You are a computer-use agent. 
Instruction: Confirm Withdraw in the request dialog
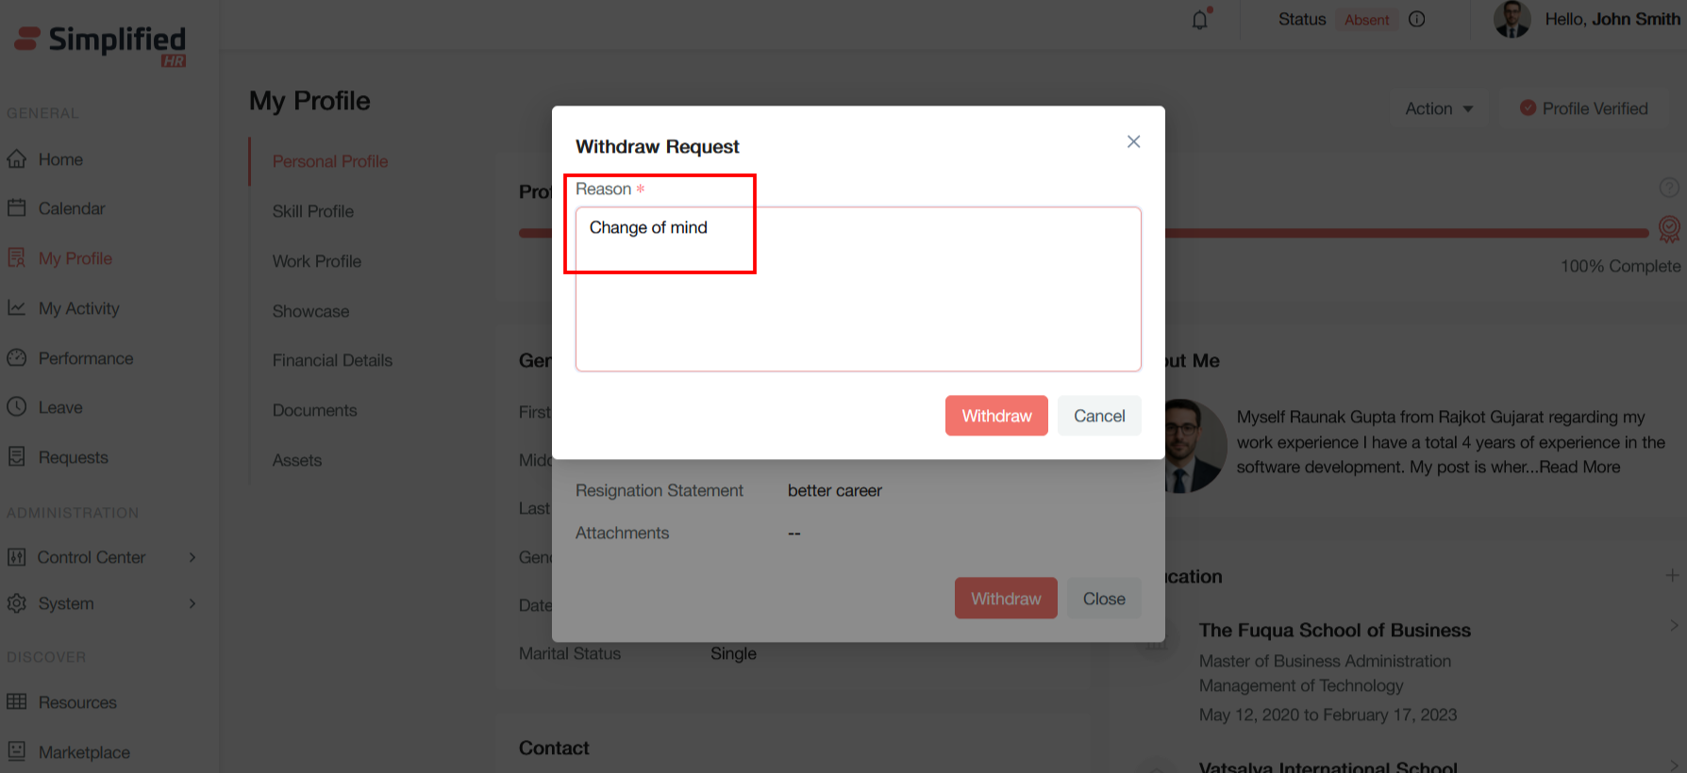pyautogui.click(x=996, y=416)
